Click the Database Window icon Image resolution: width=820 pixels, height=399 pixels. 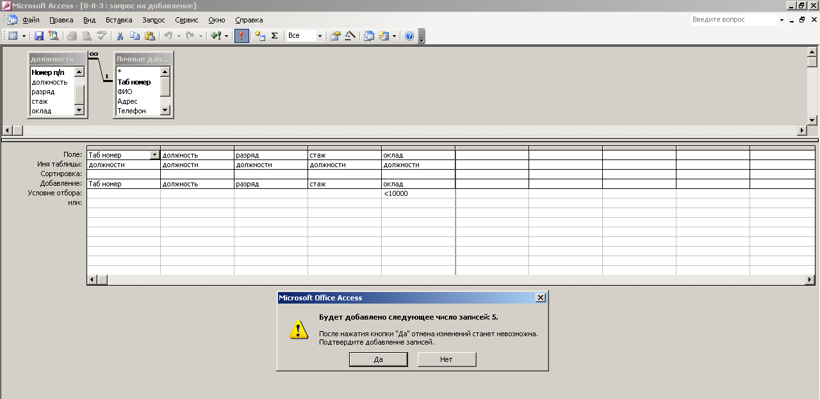(369, 36)
